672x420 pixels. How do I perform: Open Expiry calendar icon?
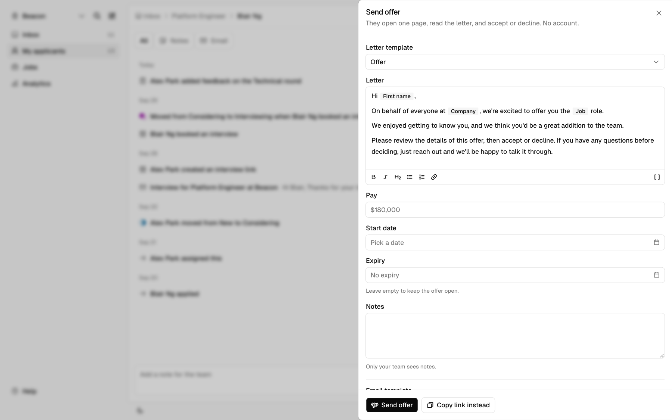[x=656, y=275]
